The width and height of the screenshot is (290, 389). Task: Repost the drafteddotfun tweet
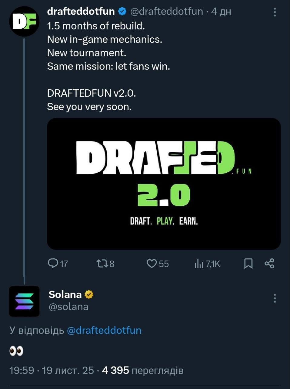102,263
